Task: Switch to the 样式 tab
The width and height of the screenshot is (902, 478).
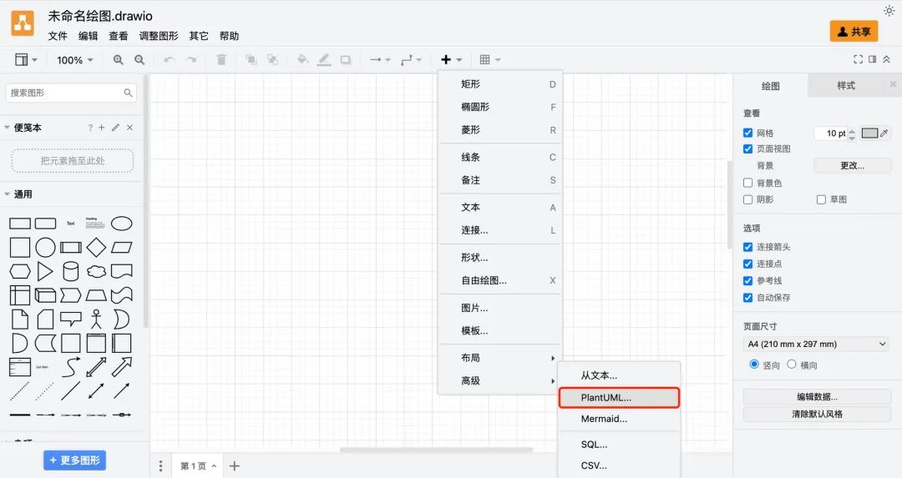Action: coord(845,86)
